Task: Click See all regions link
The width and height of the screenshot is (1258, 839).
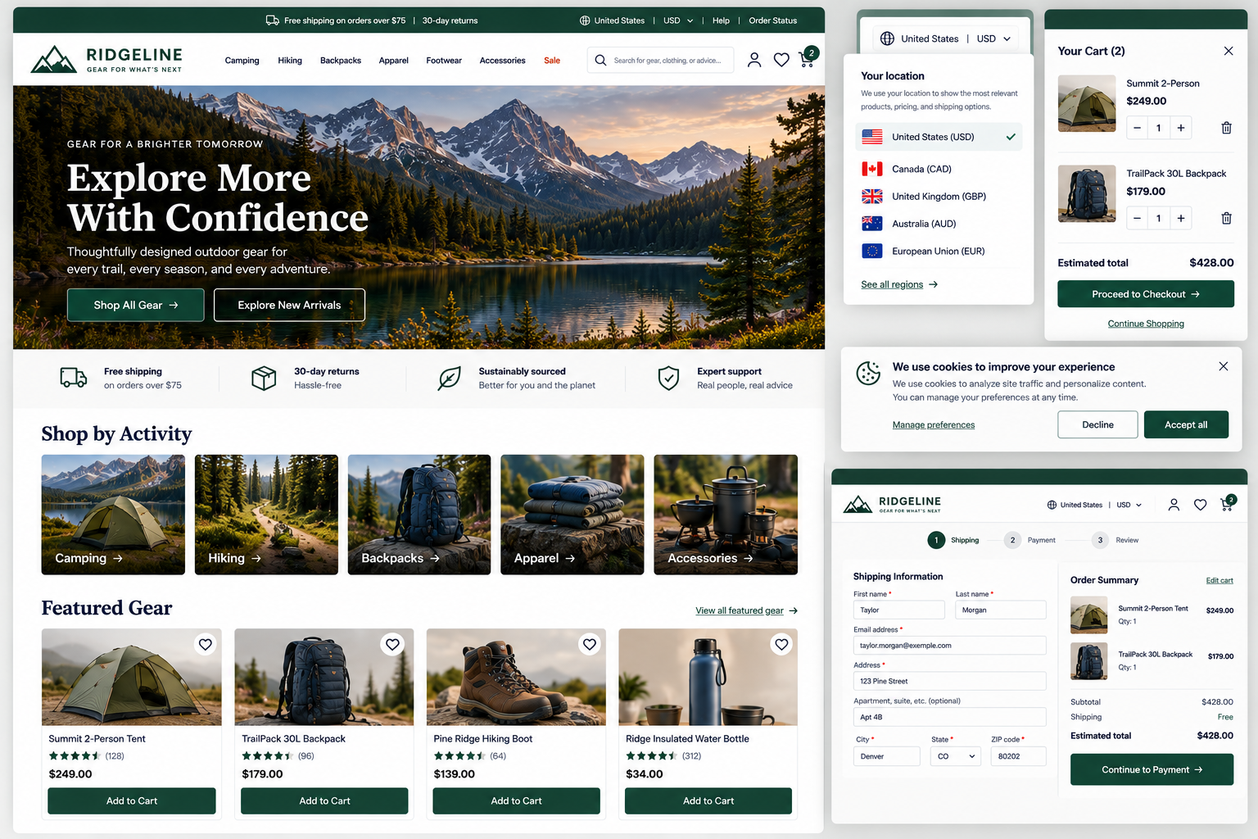Action: (899, 284)
